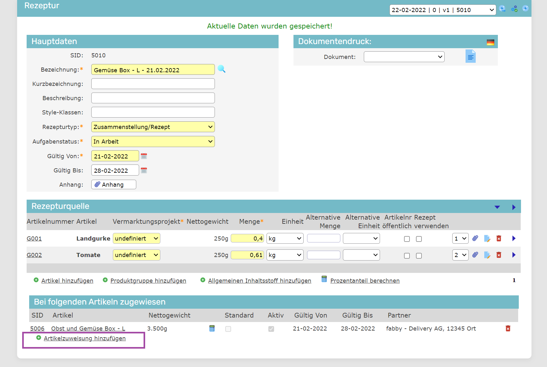Tick first checkbox in Landgurke row

tap(407, 239)
